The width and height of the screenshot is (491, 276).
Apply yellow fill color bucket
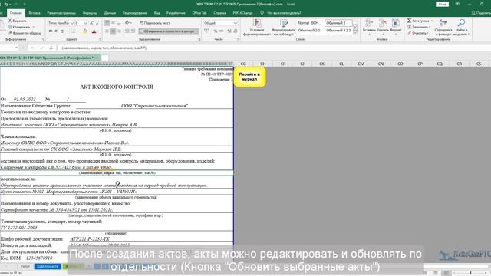point(85,31)
